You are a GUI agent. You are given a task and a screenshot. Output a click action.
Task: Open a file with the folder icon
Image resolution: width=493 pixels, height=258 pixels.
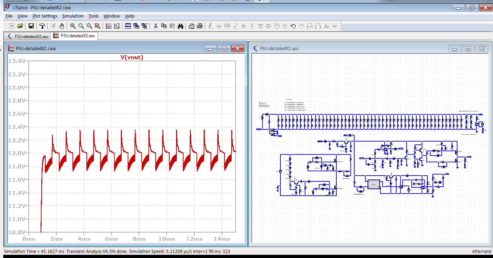tap(20, 26)
